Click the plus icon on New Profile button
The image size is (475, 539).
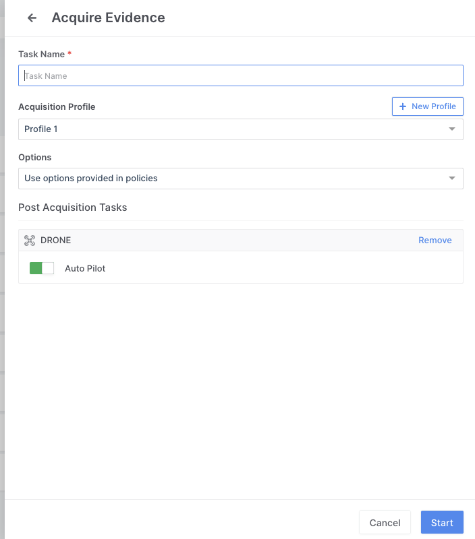click(x=401, y=106)
